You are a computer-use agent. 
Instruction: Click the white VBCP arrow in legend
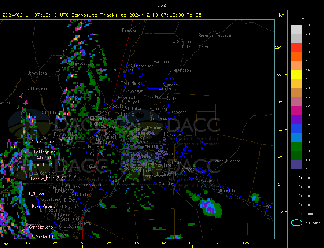[297, 178]
